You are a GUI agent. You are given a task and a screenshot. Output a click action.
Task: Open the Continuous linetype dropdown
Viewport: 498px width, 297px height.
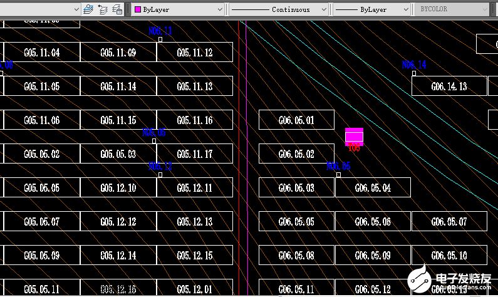click(279, 9)
